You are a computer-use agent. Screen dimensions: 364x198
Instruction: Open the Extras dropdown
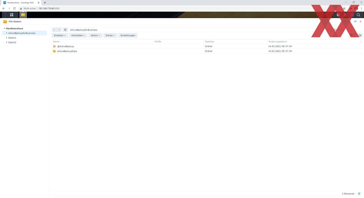pyautogui.click(x=110, y=35)
